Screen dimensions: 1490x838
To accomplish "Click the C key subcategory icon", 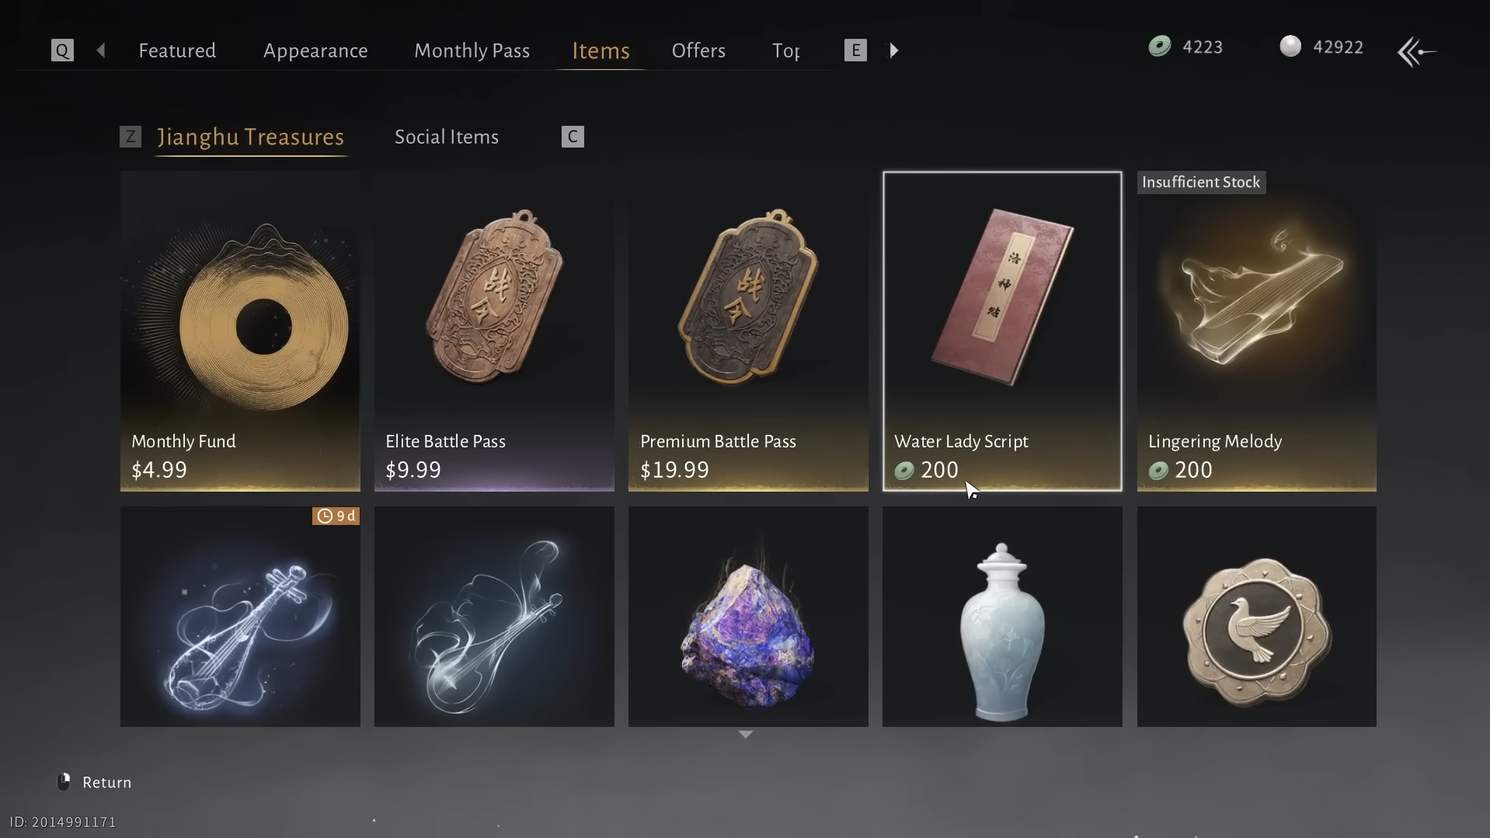I will pos(573,137).
